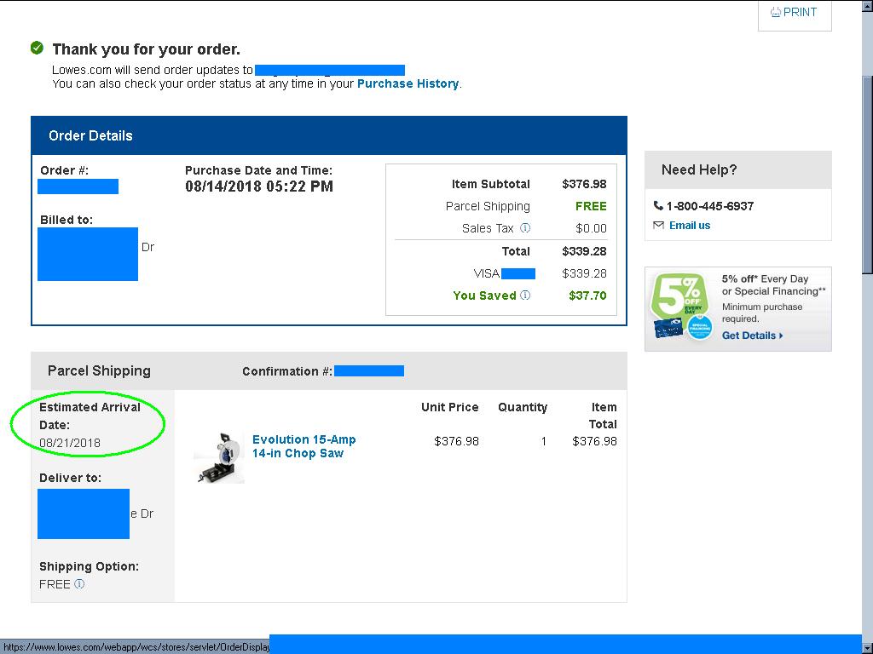Click the 5% off every day badge image

tap(681, 307)
